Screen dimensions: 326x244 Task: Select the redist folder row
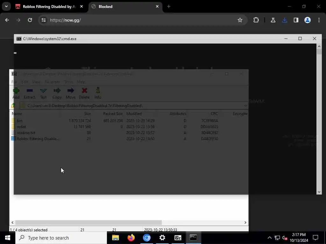pos(129,126)
